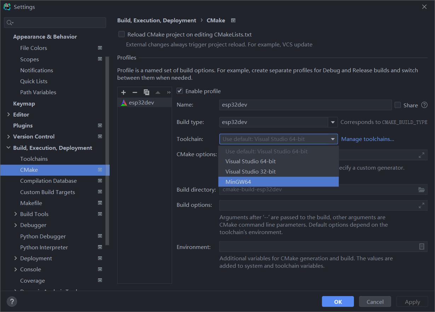This screenshot has width=435, height=312.
Task: Show more profile toolbar actions chevron
Action: [168, 92]
